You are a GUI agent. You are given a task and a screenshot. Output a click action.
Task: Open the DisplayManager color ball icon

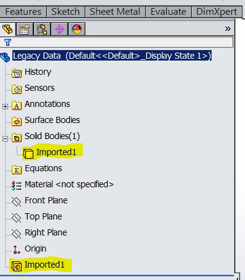click(x=77, y=29)
